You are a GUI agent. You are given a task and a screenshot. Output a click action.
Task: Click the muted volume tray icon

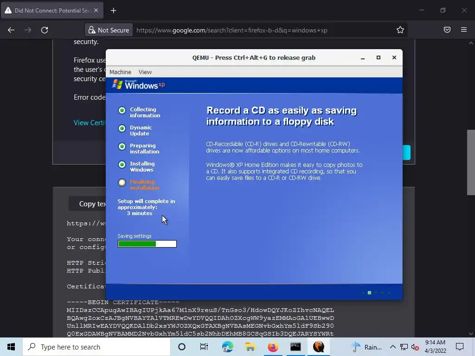tap(415, 347)
